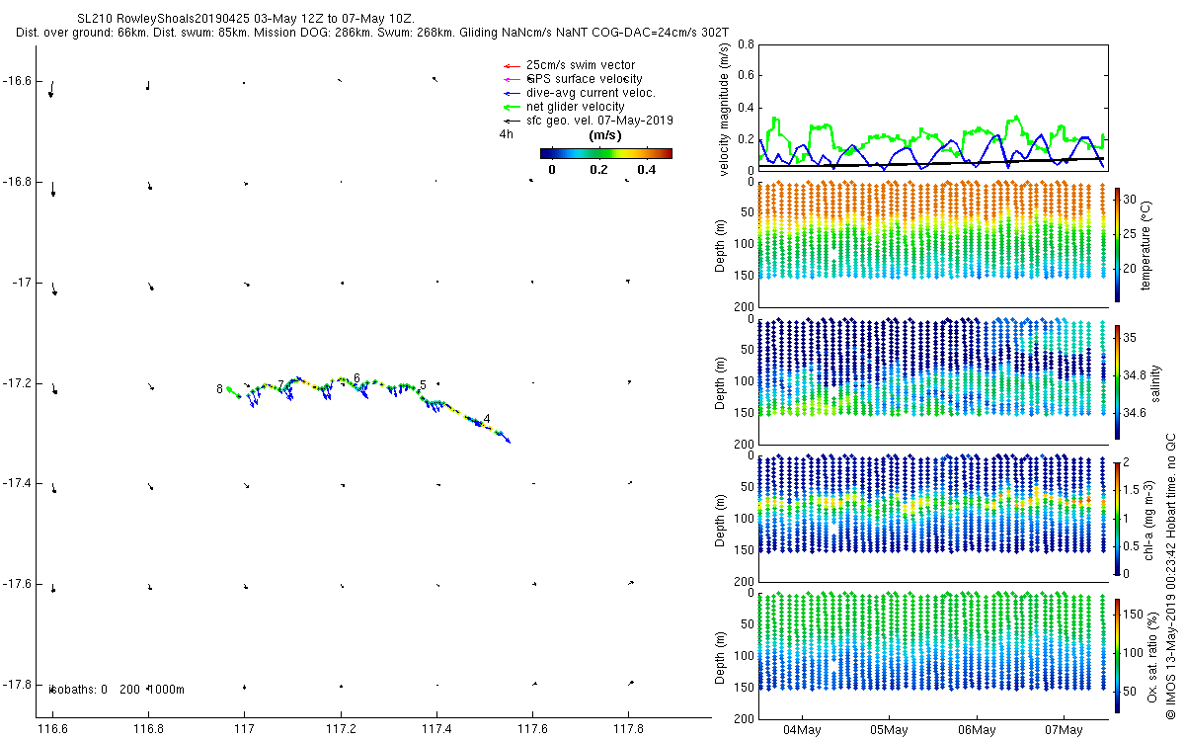Click the green net glider velocity legend marker

(512, 107)
